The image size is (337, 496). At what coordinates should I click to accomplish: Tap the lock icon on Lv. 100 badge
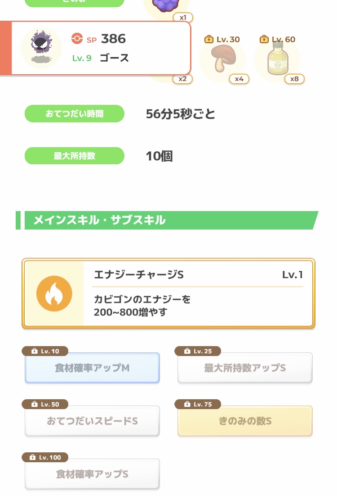[32, 457]
